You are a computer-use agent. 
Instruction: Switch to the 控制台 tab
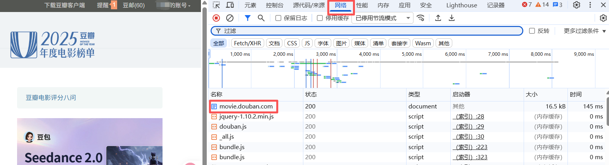pyautogui.click(x=275, y=5)
